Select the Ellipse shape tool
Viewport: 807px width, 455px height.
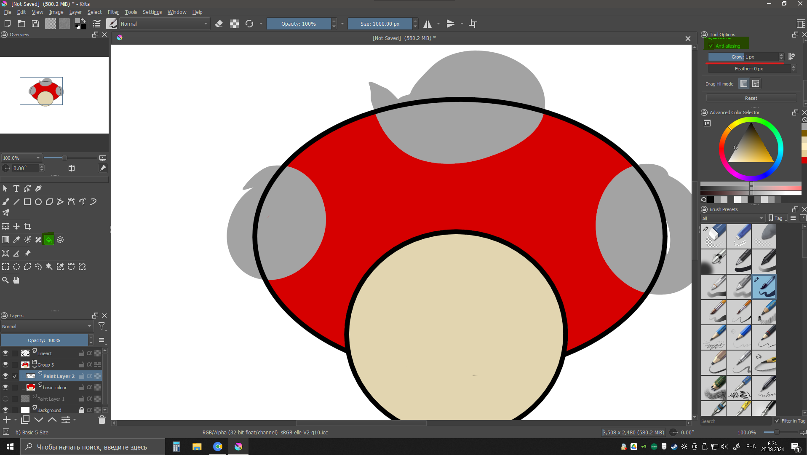point(38,202)
